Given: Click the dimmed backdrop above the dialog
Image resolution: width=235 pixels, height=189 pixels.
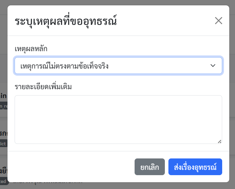Looking at the screenshot, I should point(117,2).
